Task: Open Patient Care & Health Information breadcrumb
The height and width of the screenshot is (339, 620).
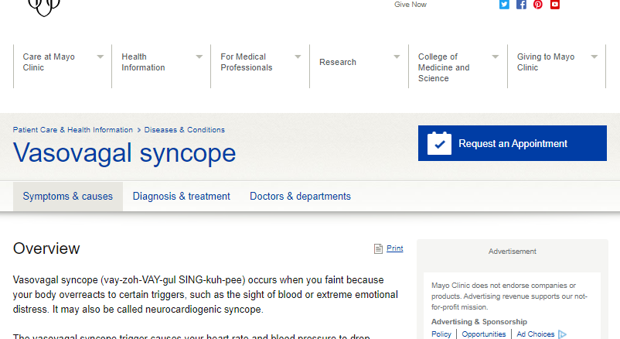Action: click(73, 130)
